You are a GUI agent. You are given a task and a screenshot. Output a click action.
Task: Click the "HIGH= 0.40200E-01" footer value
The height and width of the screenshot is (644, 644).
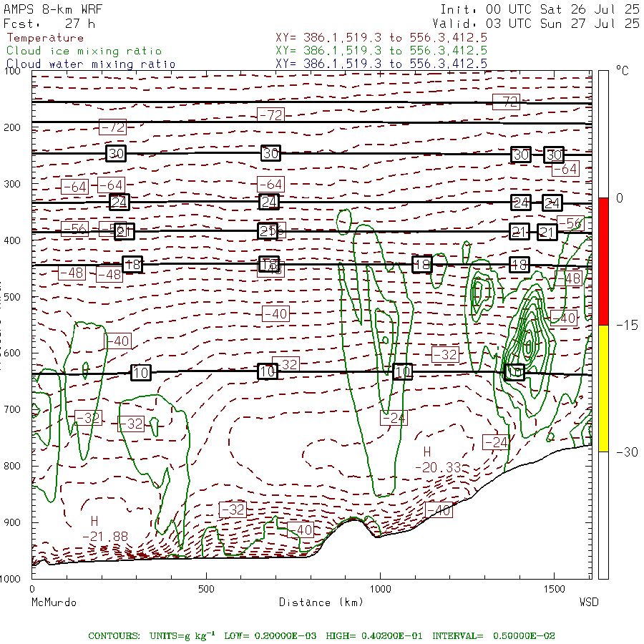374,636
